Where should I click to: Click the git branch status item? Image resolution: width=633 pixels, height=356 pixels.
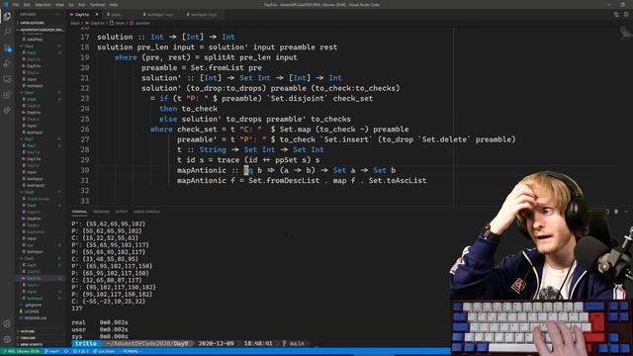point(52,352)
